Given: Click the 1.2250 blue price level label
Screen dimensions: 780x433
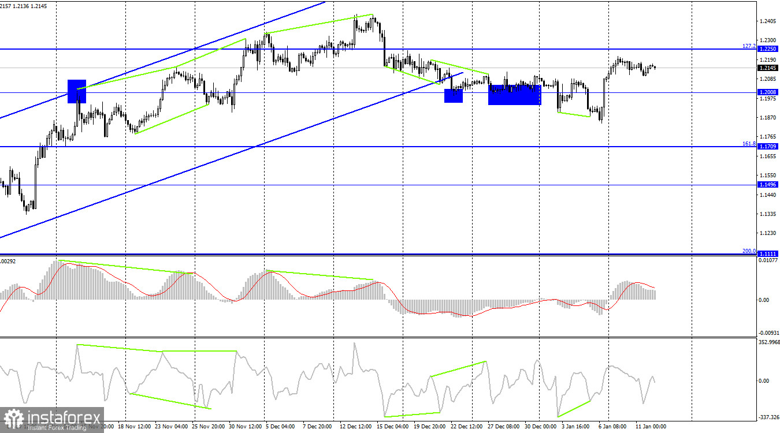Looking at the screenshot, I should pos(768,50).
